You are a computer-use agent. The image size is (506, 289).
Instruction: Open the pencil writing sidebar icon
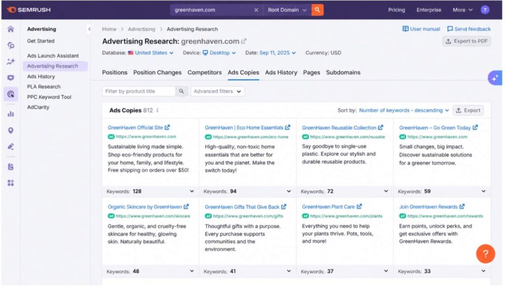(x=11, y=147)
